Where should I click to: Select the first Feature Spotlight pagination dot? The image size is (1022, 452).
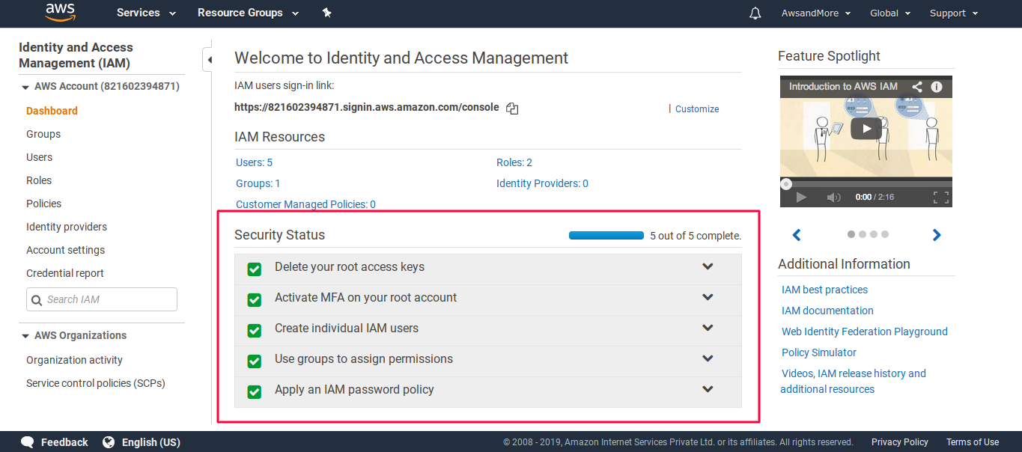point(851,234)
